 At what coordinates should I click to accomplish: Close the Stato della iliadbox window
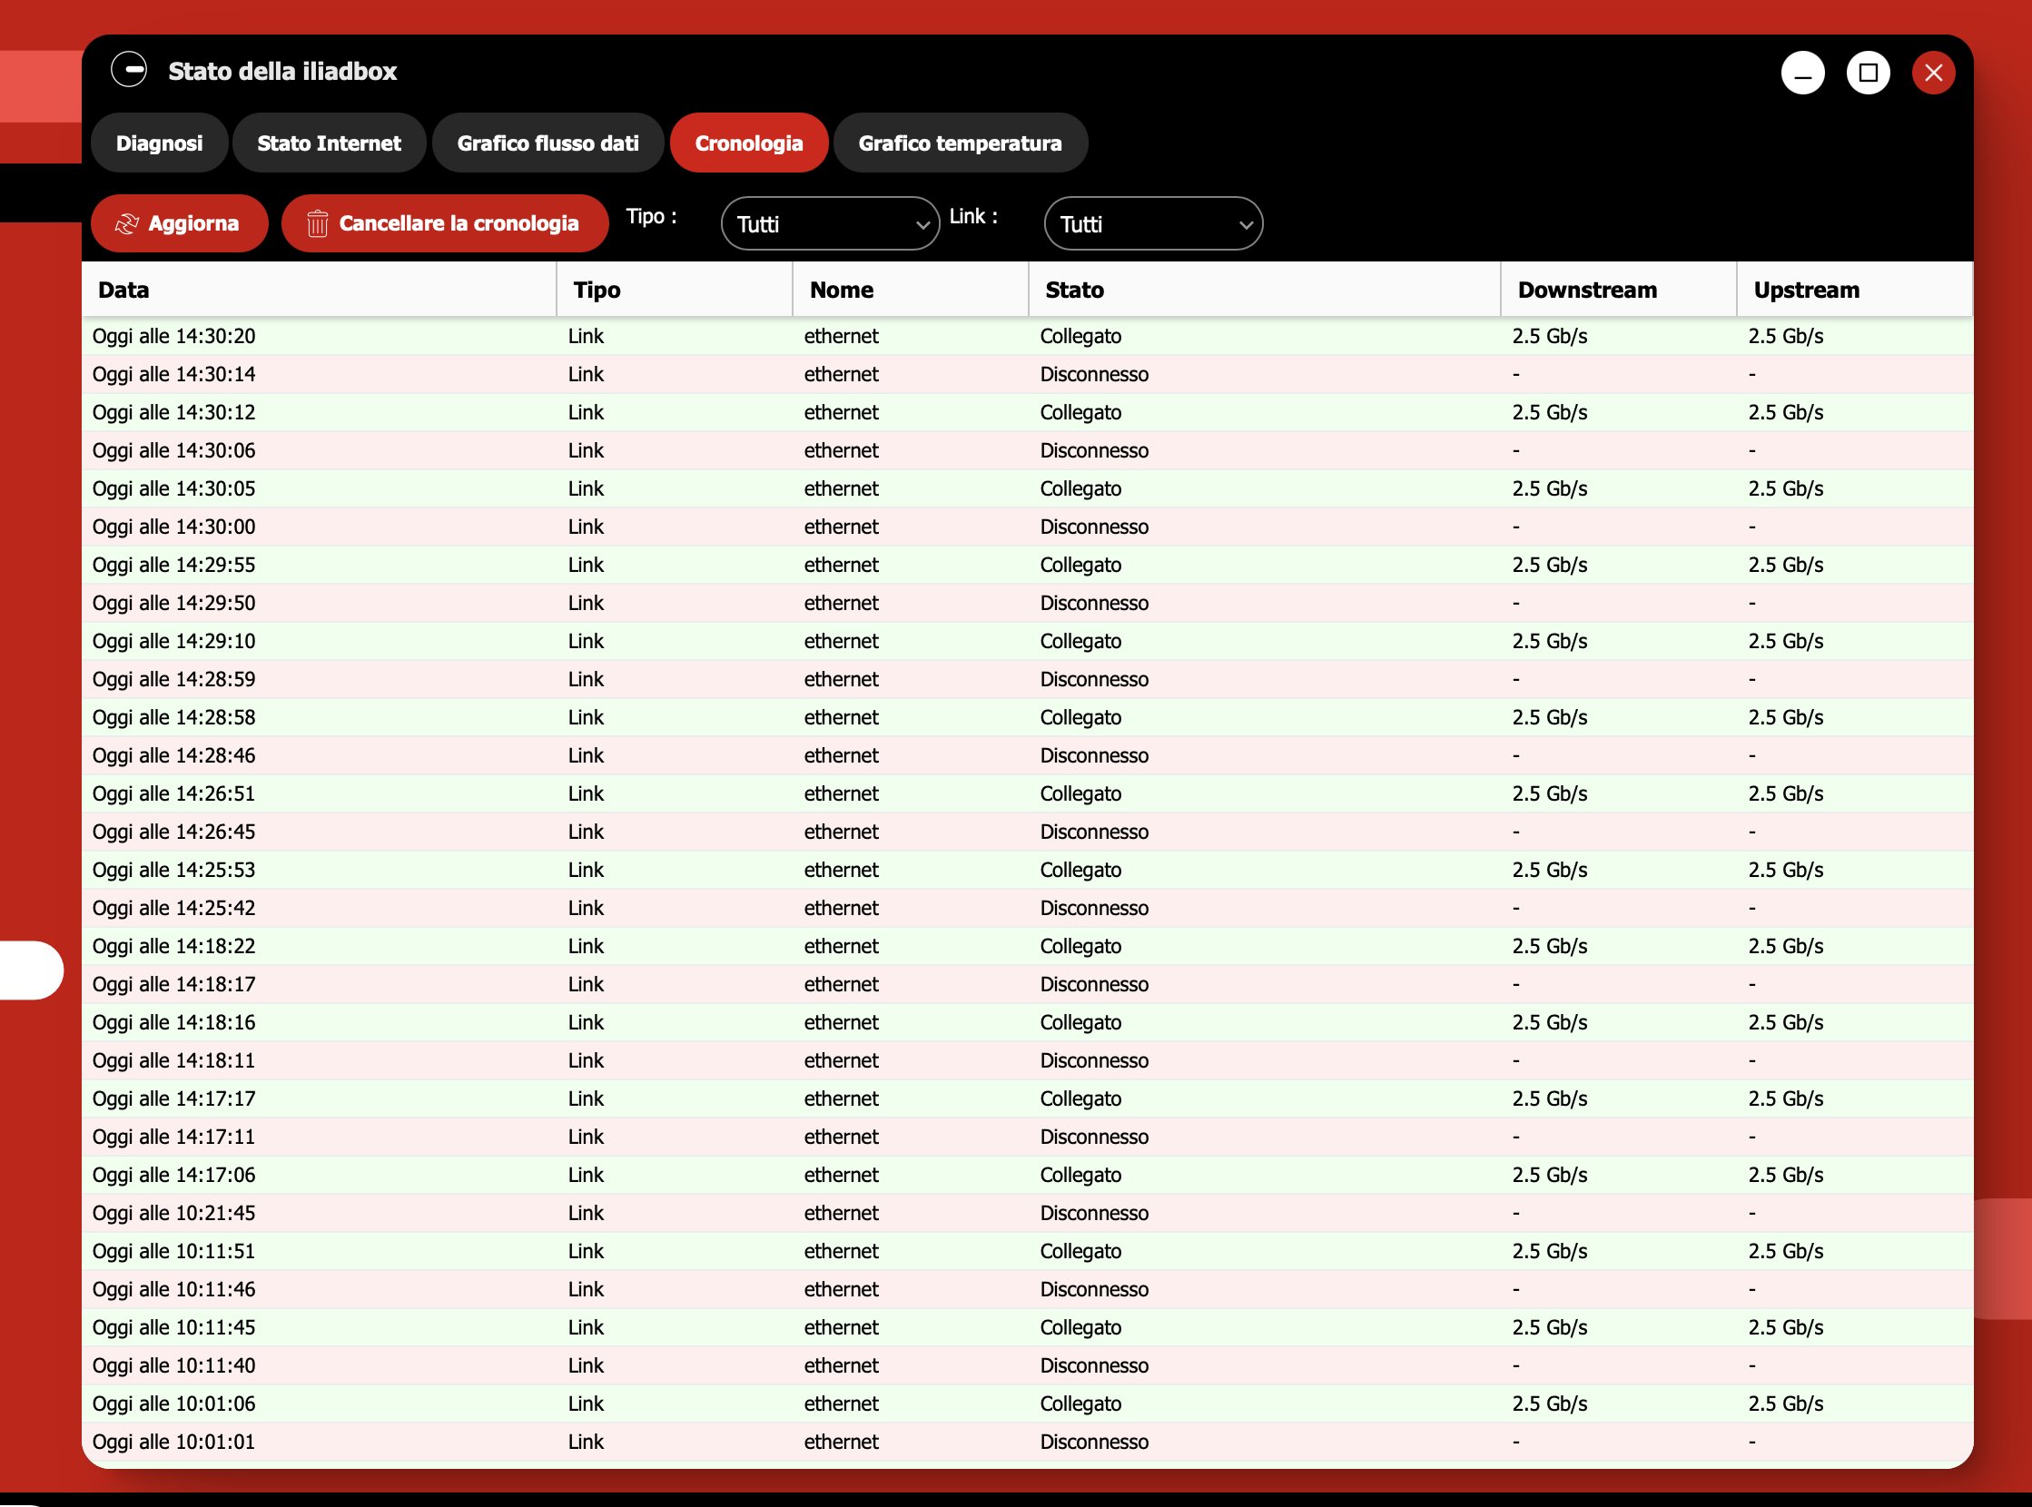point(1932,73)
